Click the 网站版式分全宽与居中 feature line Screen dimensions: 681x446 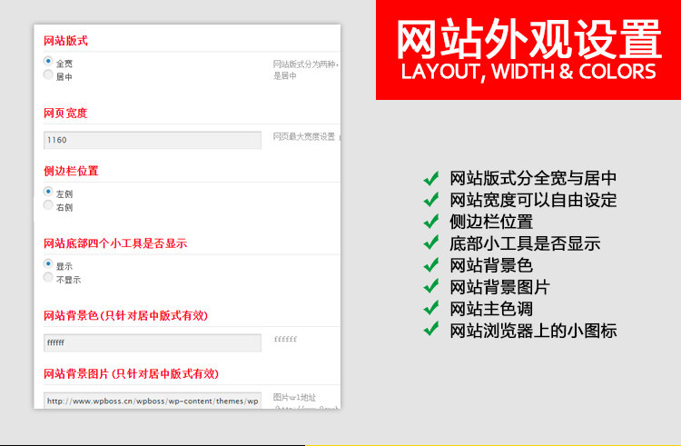[533, 178]
